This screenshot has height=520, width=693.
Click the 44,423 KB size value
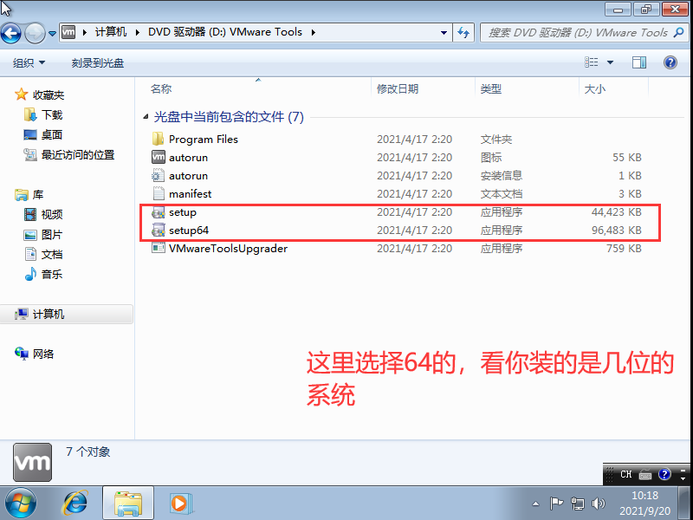(616, 212)
